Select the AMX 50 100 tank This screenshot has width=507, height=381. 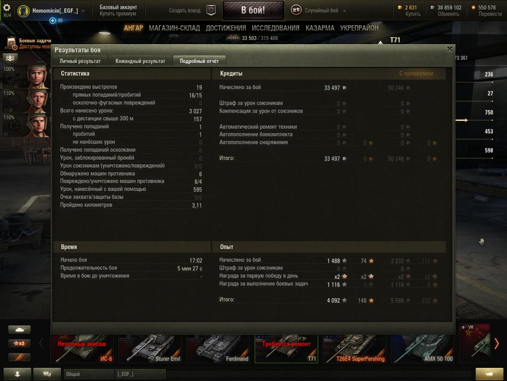click(x=423, y=349)
